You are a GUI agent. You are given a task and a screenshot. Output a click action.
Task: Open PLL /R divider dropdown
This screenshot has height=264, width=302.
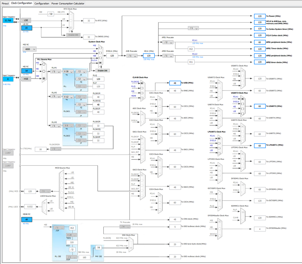pyautogui.click(x=81, y=71)
